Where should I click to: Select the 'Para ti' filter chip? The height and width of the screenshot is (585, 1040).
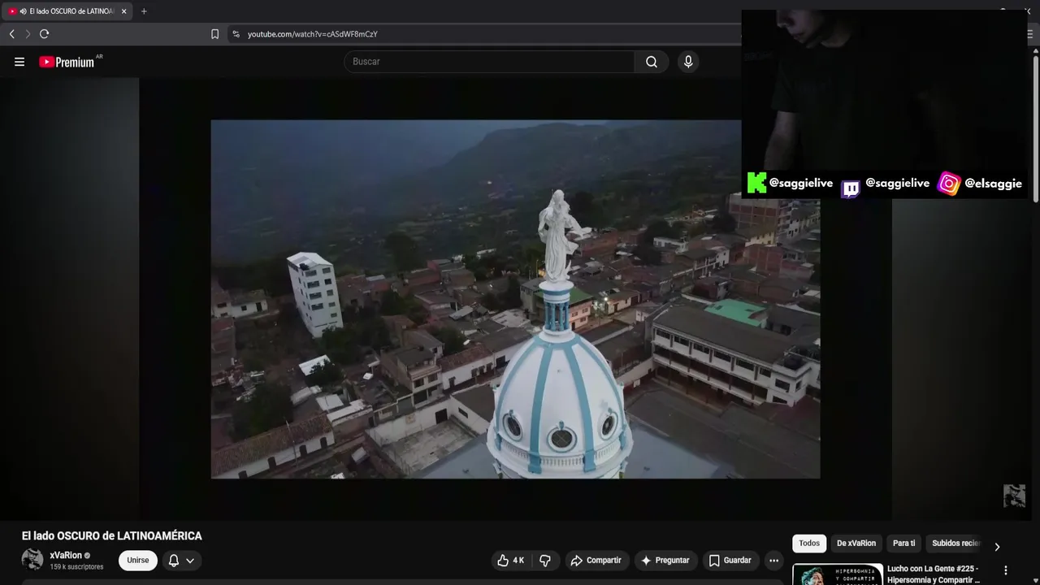pyautogui.click(x=903, y=544)
